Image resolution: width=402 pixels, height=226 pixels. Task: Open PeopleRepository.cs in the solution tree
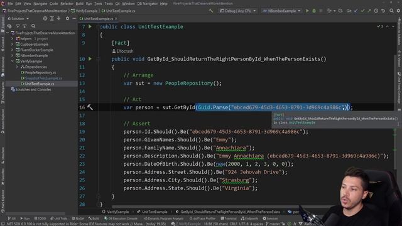click(40, 73)
